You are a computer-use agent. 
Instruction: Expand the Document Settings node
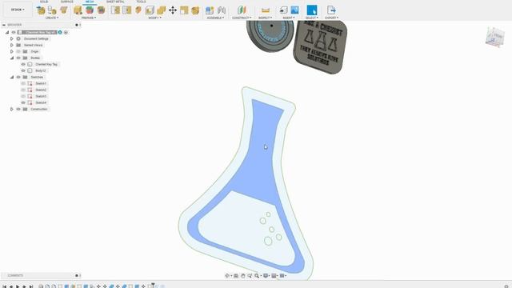pyautogui.click(x=12, y=38)
